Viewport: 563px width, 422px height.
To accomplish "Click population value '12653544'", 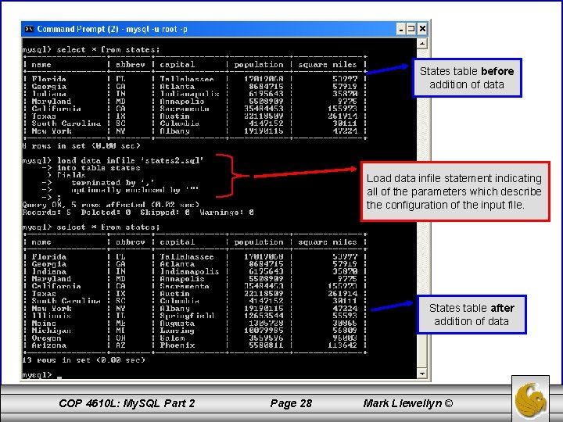I will click(264, 316).
